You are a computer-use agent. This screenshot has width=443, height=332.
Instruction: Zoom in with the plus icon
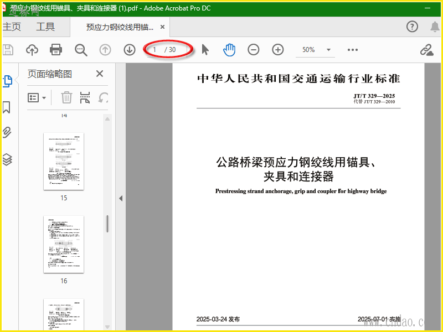point(278,50)
